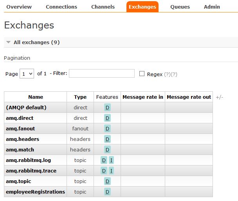Click the D durable badge for amq.rabbitmq.log
The height and width of the screenshot is (201, 238).
pyautogui.click(x=104, y=160)
